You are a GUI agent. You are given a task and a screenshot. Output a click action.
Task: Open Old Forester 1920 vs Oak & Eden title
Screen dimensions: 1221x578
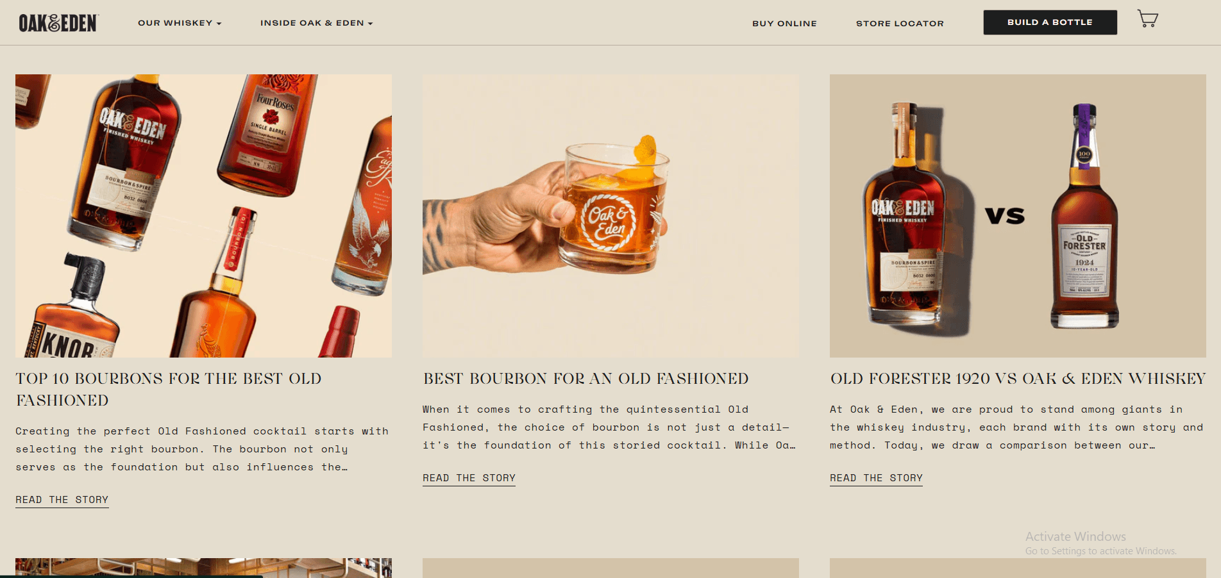(x=1018, y=379)
